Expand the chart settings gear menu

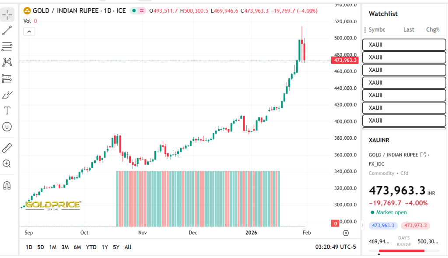346,233
